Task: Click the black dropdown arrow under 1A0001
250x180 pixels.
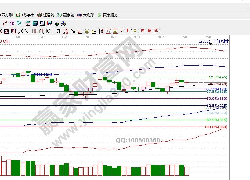Action: coord(210,44)
